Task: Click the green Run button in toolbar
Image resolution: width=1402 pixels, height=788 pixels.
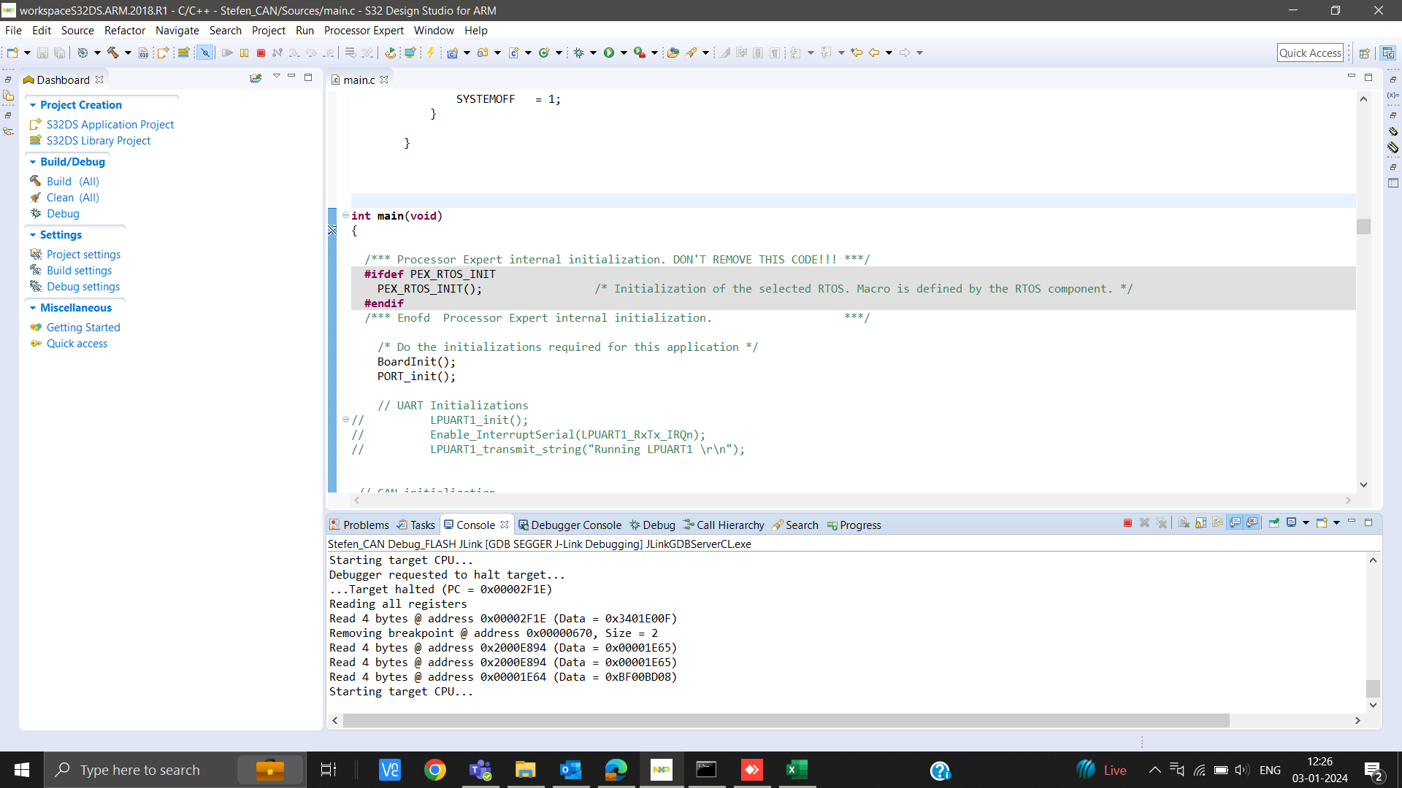Action: coord(609,53)
